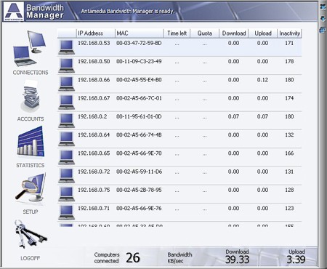The width and height of the screenshot is (327, 269).
Task: Sort by Inactivity column header
Action: click(289, 33)
